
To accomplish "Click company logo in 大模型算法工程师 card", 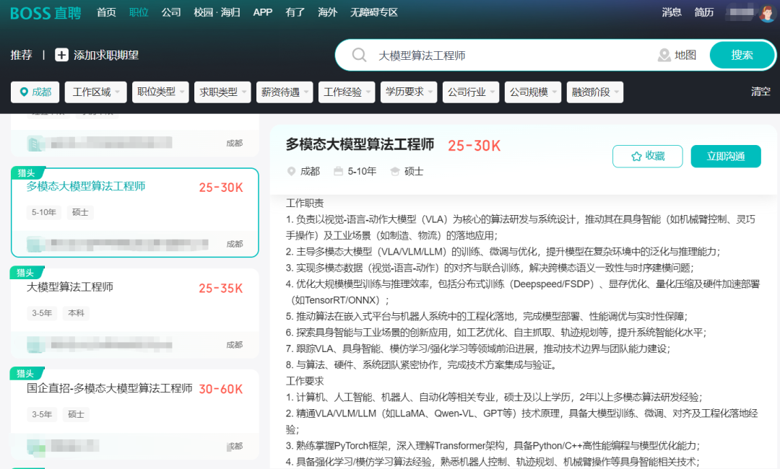I will click(36, 344).
